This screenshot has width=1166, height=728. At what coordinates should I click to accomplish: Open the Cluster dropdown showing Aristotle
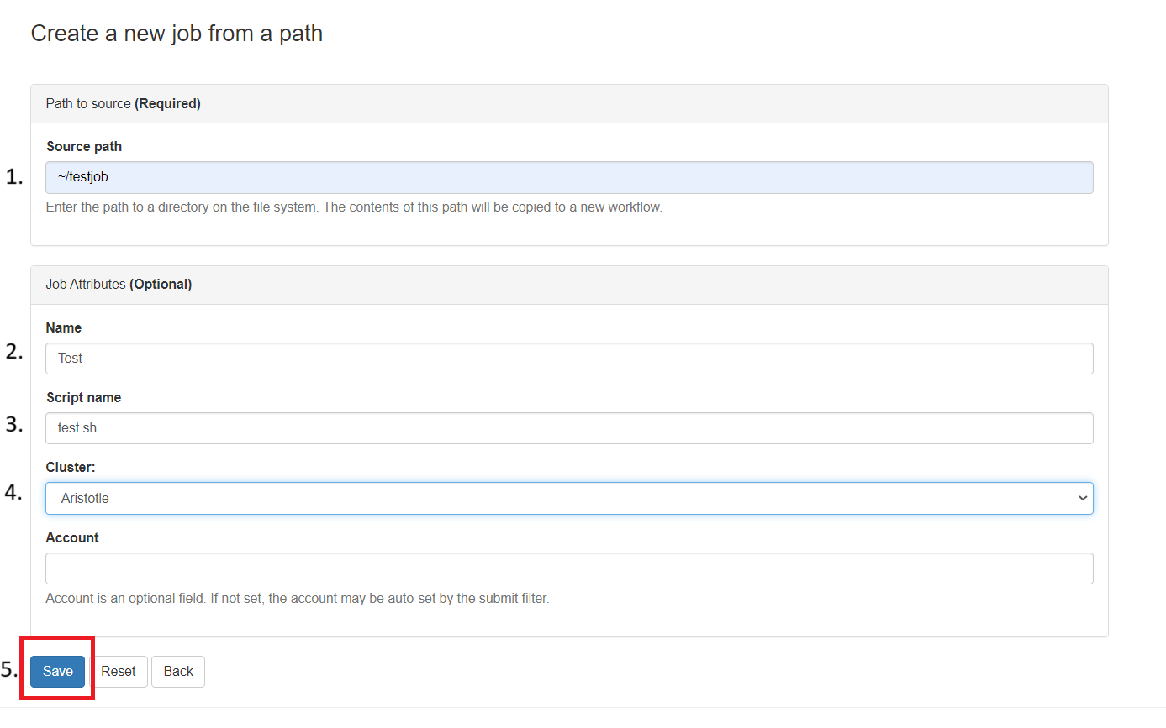tap(569, 498)
